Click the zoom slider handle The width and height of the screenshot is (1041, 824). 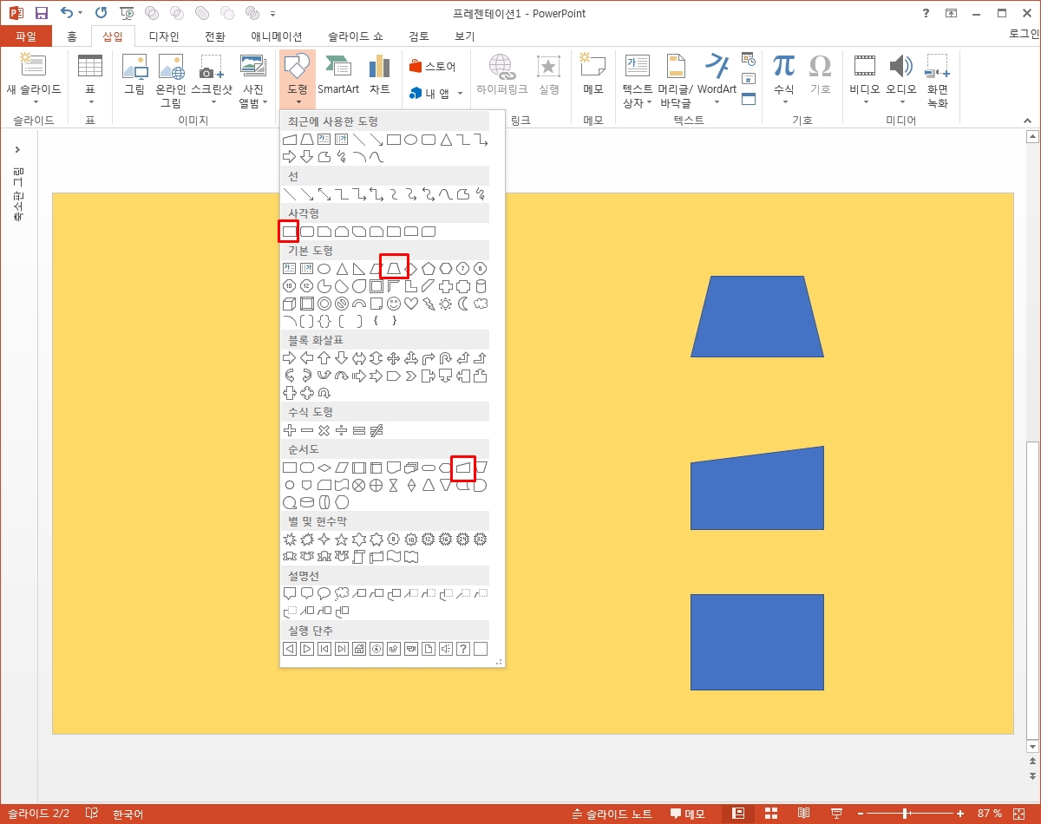click(x=906, y=814)
